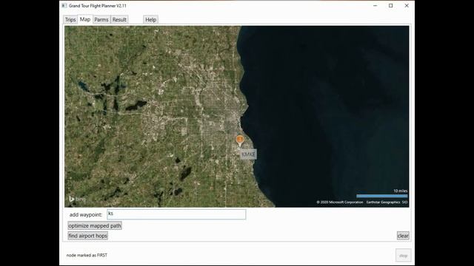Open the Result tab
The height and width of the screenshot is (266, 474).
(x=119, y=20)
